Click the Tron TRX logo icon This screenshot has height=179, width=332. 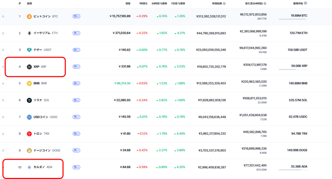tap(29, 134)
